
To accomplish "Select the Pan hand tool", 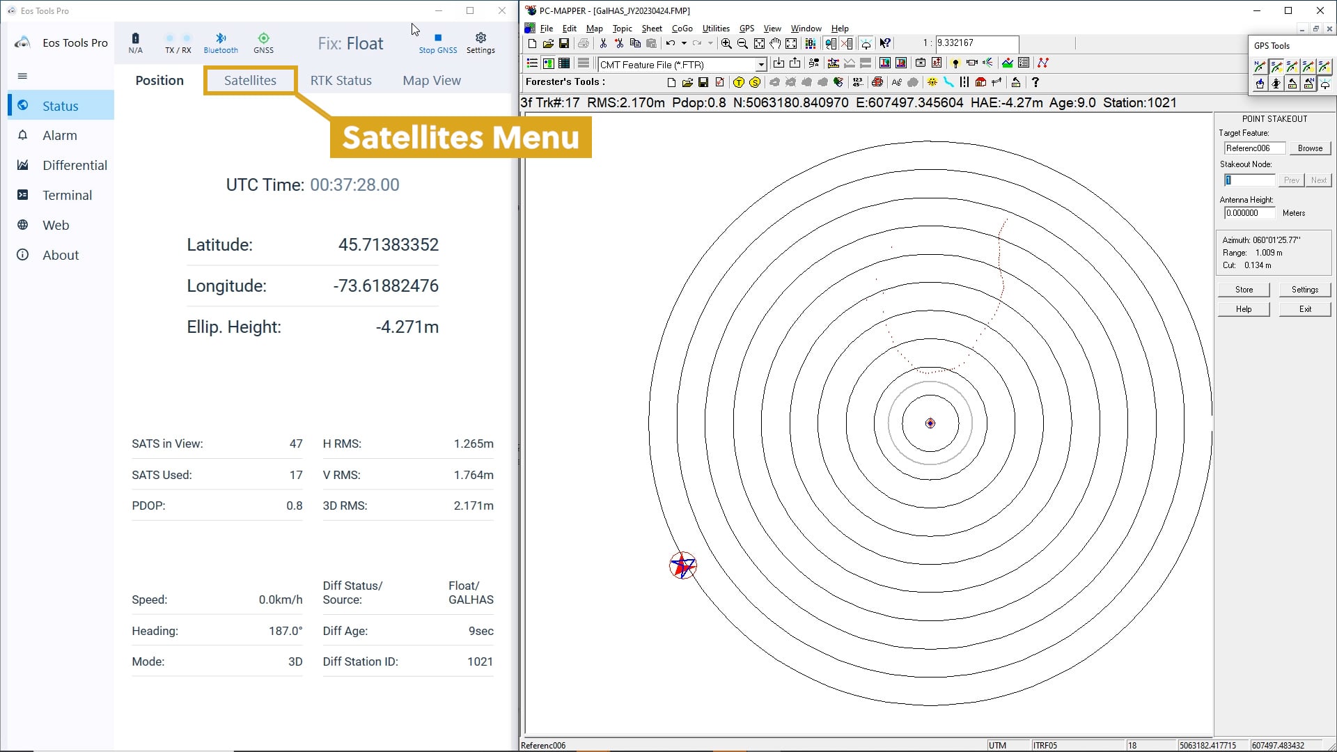I will (775, 43).
